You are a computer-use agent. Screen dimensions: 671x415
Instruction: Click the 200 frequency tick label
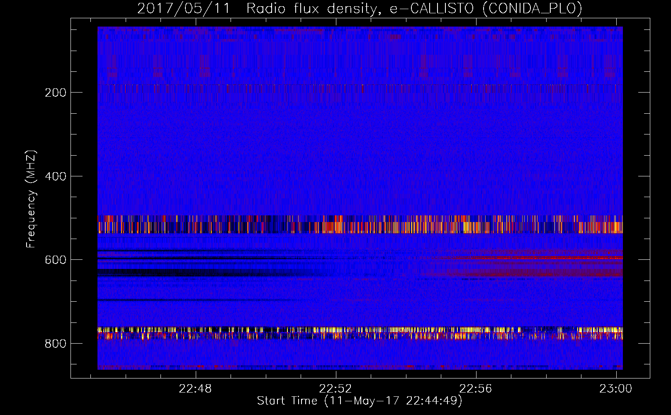click(56, 93)
